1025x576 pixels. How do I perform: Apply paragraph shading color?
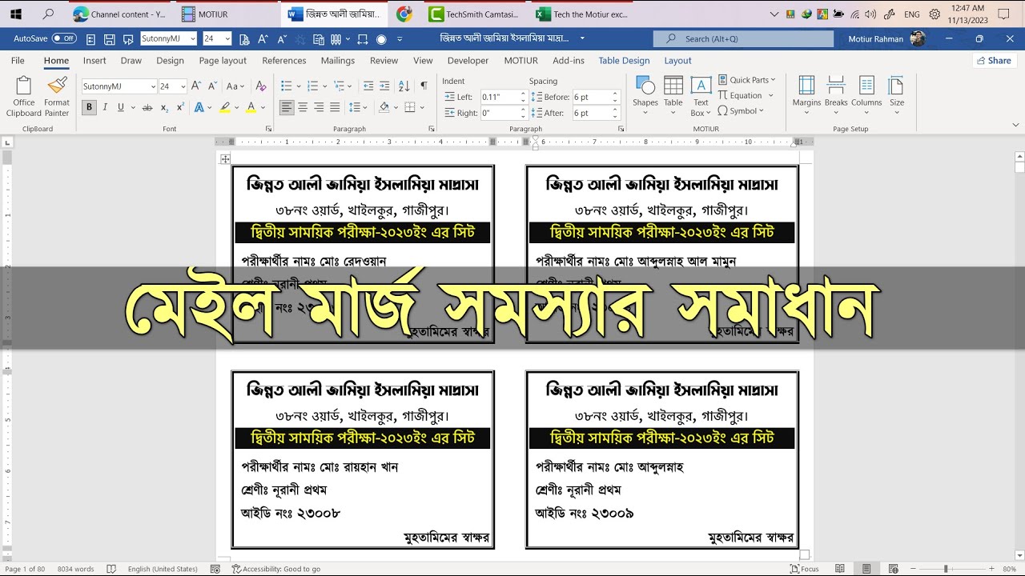[384, 107]
